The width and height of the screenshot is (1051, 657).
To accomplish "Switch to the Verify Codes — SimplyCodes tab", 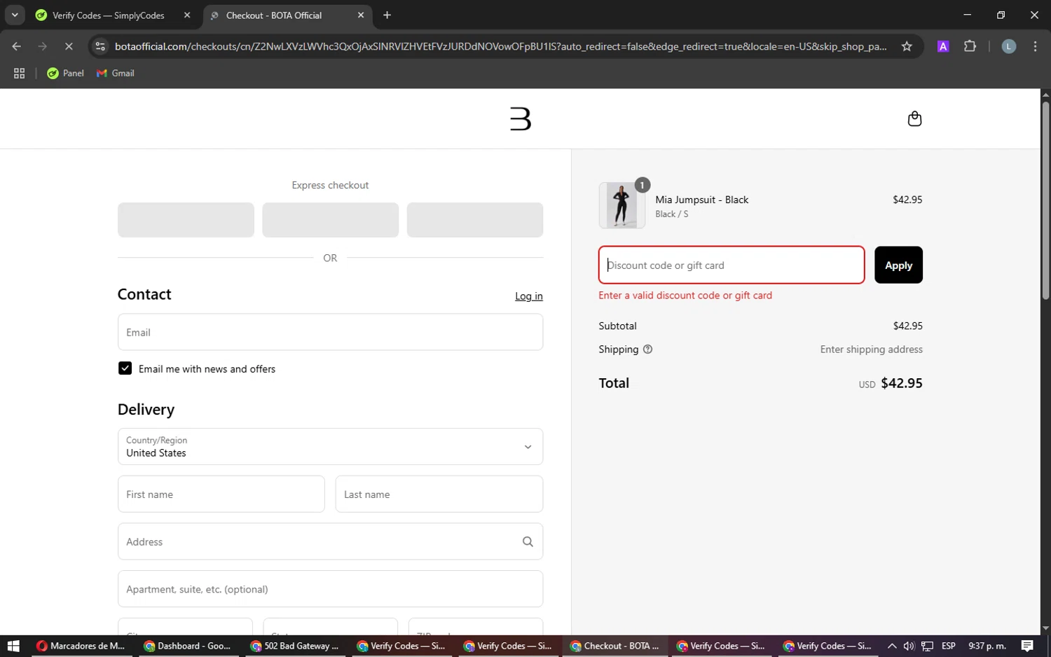I will pyautogui.click(x=109, y=15).
